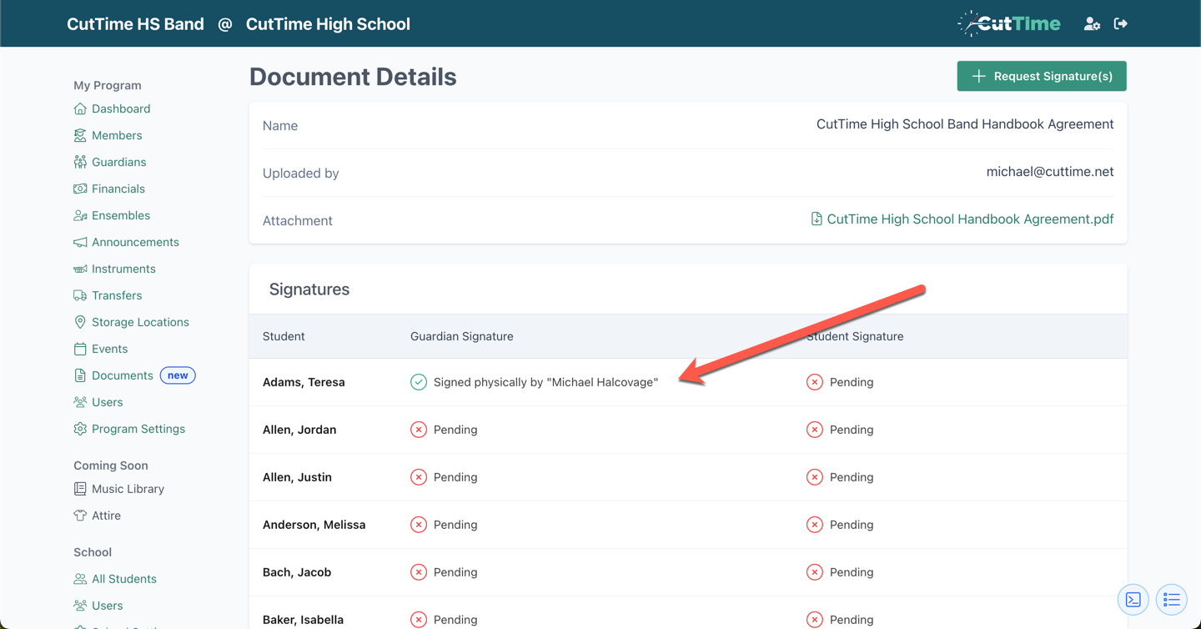Open Program Settings from the sidebar
The image size is (1201, 629).
pos(138,428)
